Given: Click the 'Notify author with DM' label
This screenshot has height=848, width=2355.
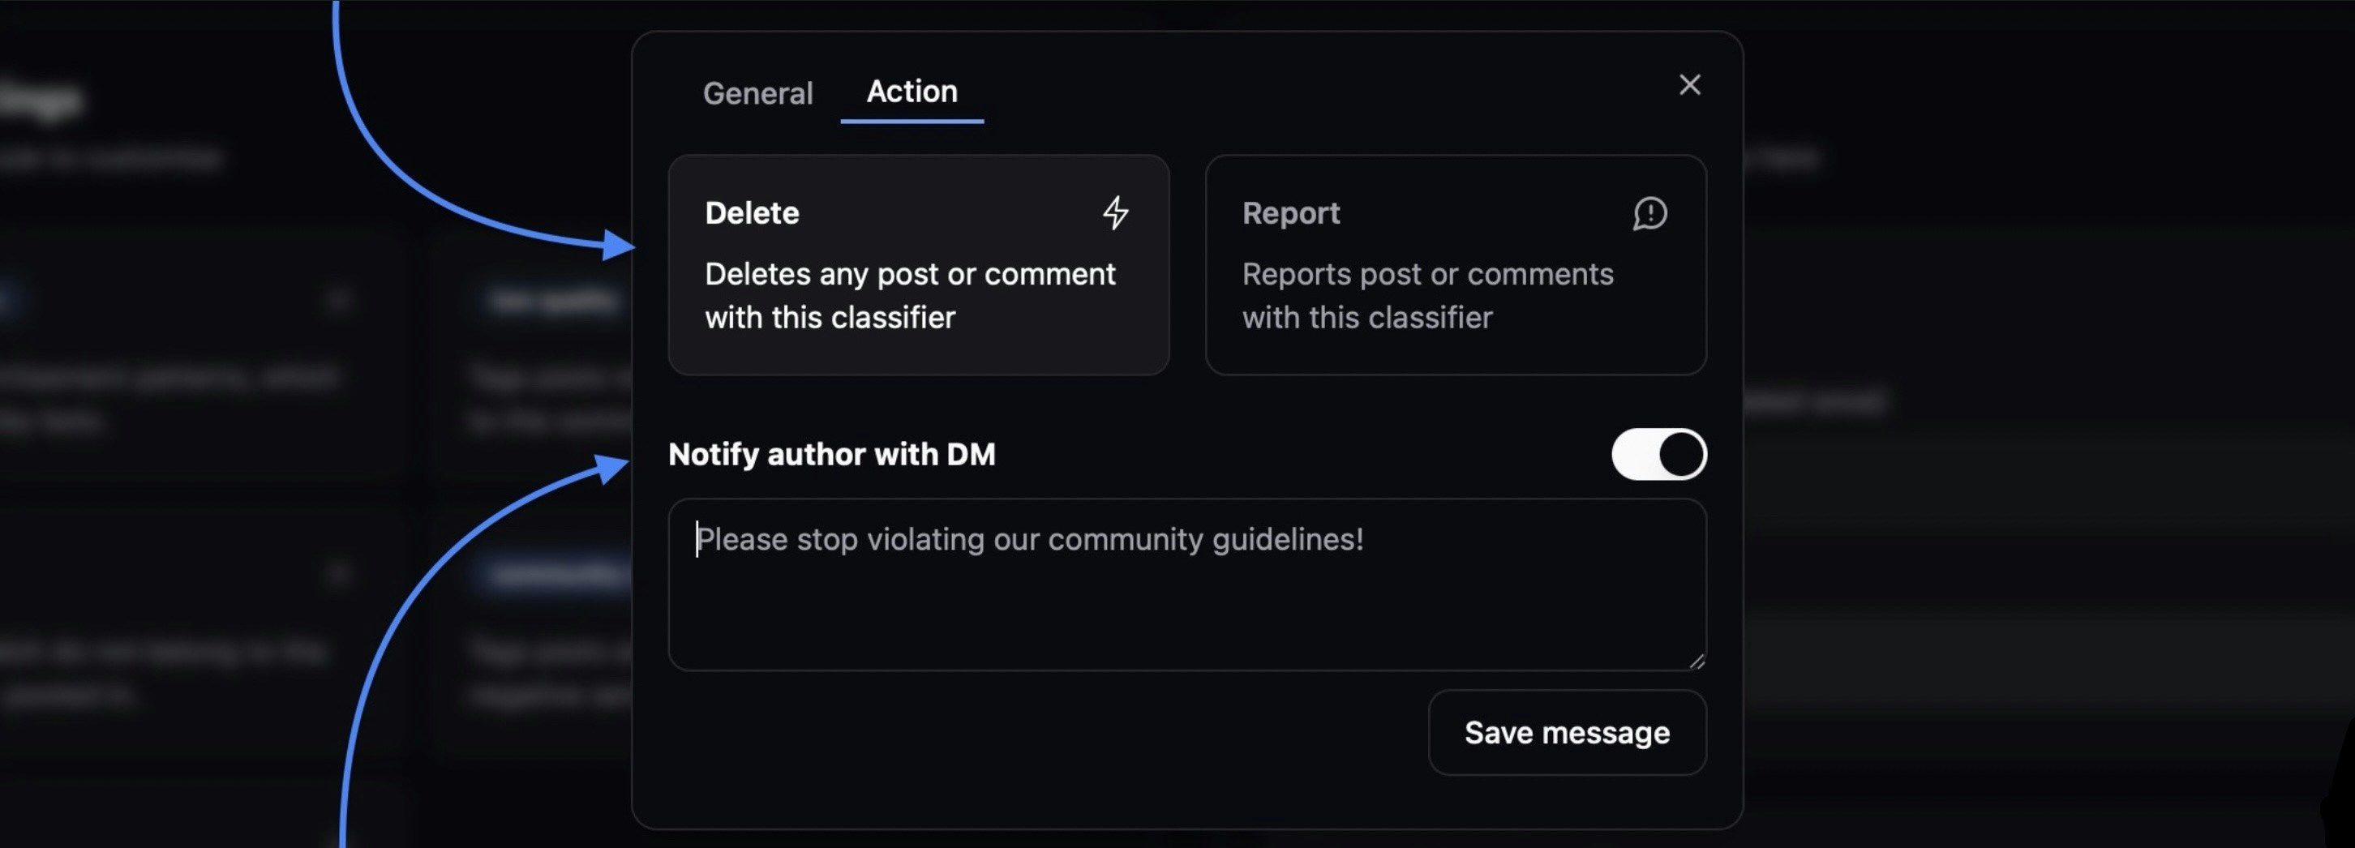Looking at the screenshot, I should 832,454.
